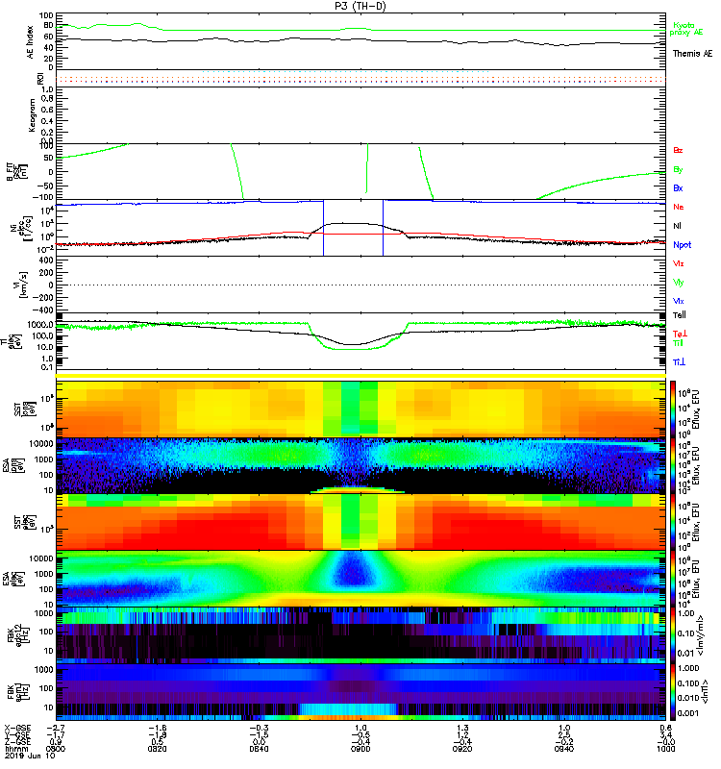This screenshot has width=721, height=769.
Task: Select the red Te perpendicular legend entry
Action: click(x=680, y=334)
